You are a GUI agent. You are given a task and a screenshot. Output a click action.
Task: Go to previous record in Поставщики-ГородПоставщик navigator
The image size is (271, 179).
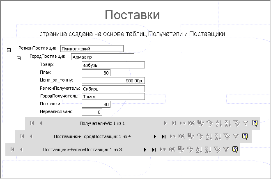[x=31, y=136]
